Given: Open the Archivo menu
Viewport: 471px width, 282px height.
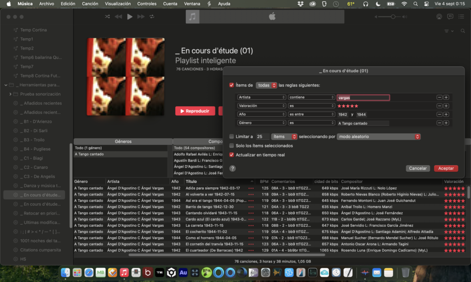Looking at the screenshot, I should [x=46, y=4].
